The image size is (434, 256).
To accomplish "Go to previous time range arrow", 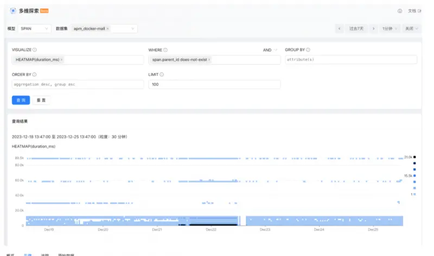I will (x=340, y=29).
